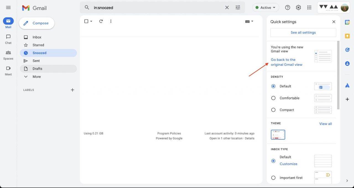Open the Tasks side panel
The image size is (354, 188).
click(347, 49)
